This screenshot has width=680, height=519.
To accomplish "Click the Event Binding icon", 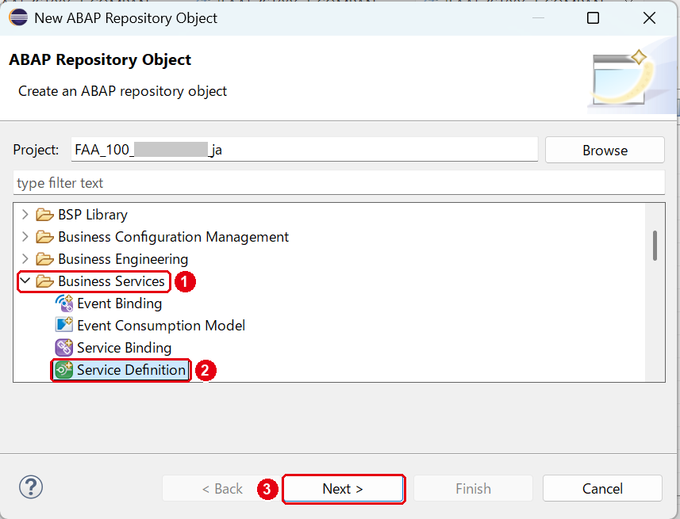I will tap(63, 303).
